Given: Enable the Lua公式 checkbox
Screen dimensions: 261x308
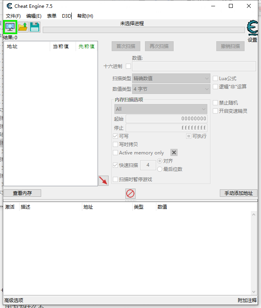Looking at the screenshot, I should [x=216, y=79].
